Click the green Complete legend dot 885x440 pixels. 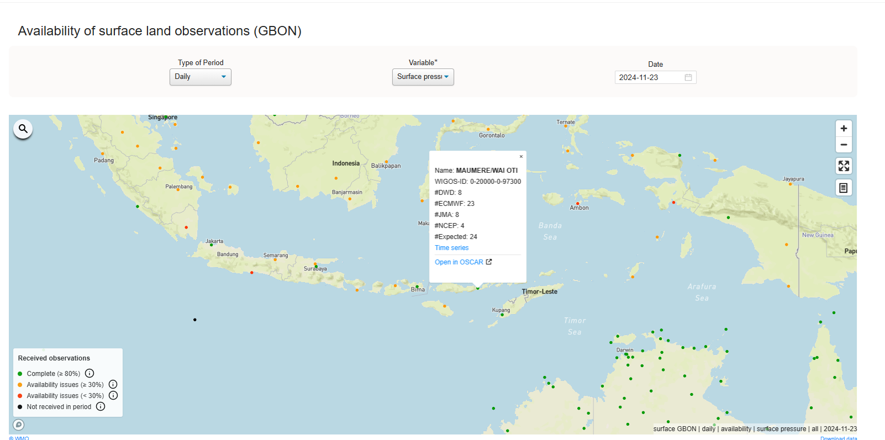point(20,374)
